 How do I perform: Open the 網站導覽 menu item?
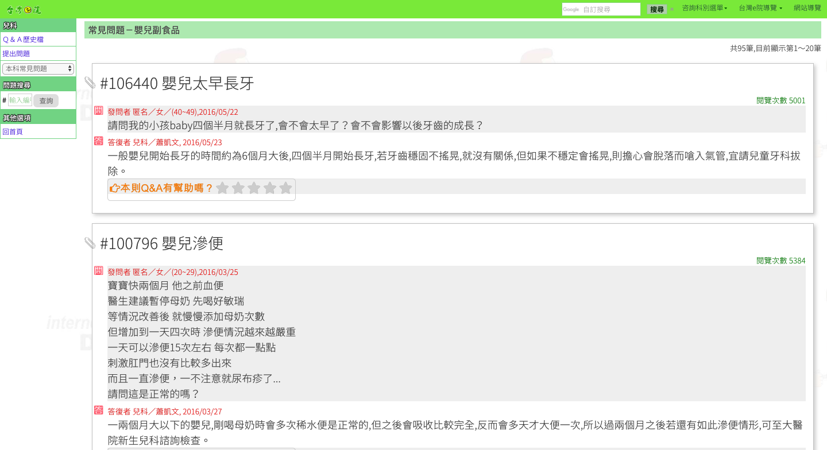[x=807, y=9]
